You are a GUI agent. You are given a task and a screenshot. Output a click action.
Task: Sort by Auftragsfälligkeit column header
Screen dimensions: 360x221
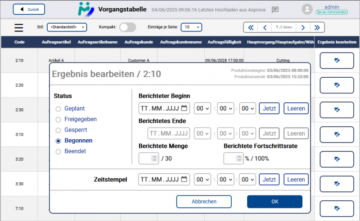click(x=225, y=42)
